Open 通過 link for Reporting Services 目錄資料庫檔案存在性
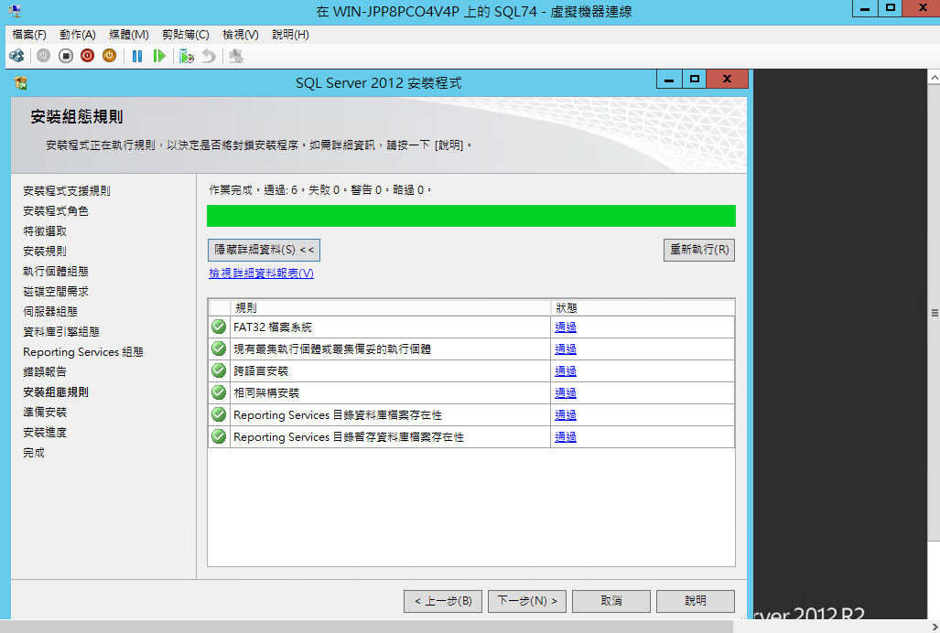This screenshot has height=633, width=940. coord(566,414)
